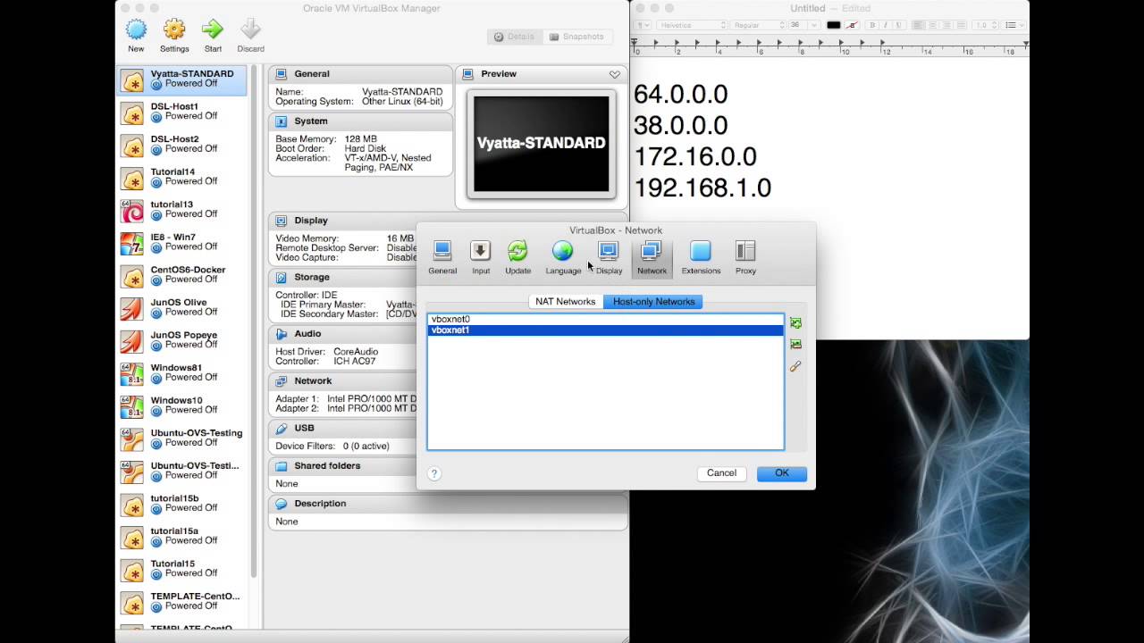Select Tutorial14 virtual machine

(182, 177)
